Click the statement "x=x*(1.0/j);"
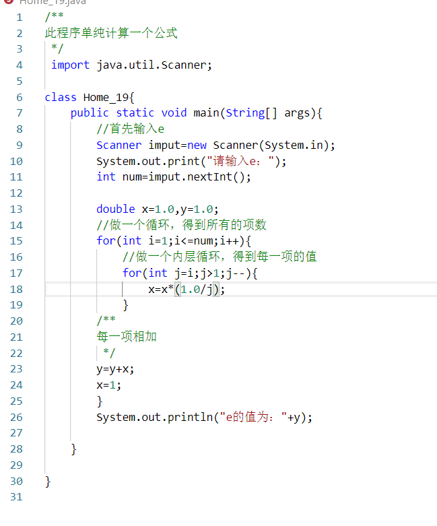The image size is (437, 526). pos(187,289)
